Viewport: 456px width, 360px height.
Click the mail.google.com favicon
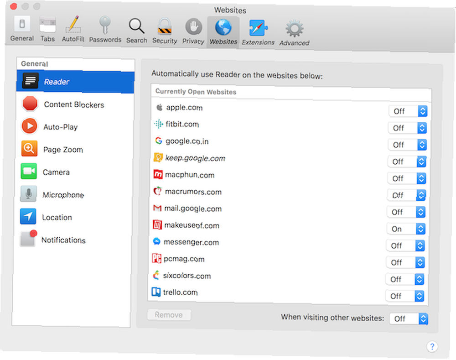pyautogui.click(x=157, y=208)
